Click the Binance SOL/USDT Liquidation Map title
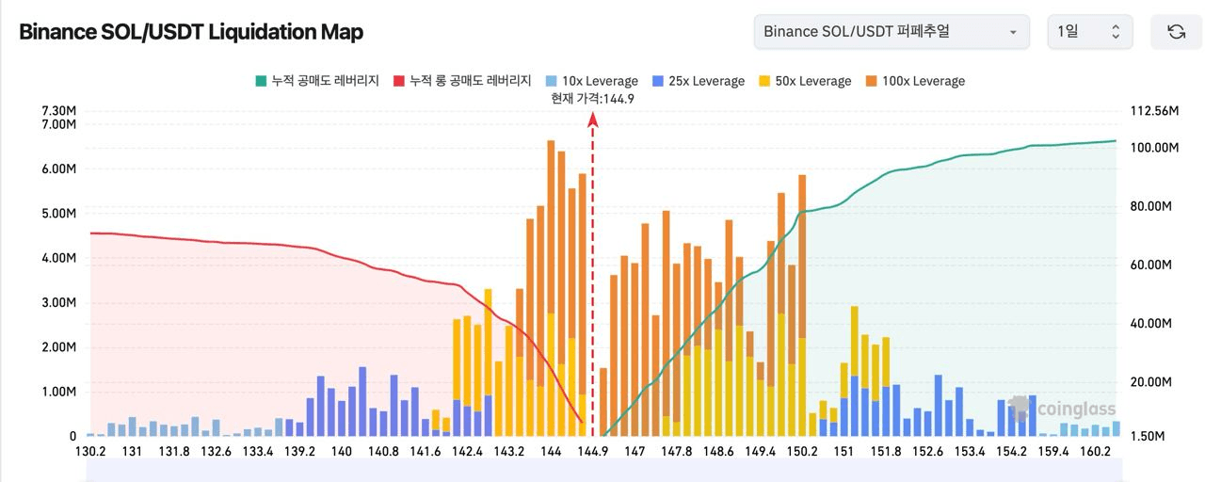 click(191, 32)
